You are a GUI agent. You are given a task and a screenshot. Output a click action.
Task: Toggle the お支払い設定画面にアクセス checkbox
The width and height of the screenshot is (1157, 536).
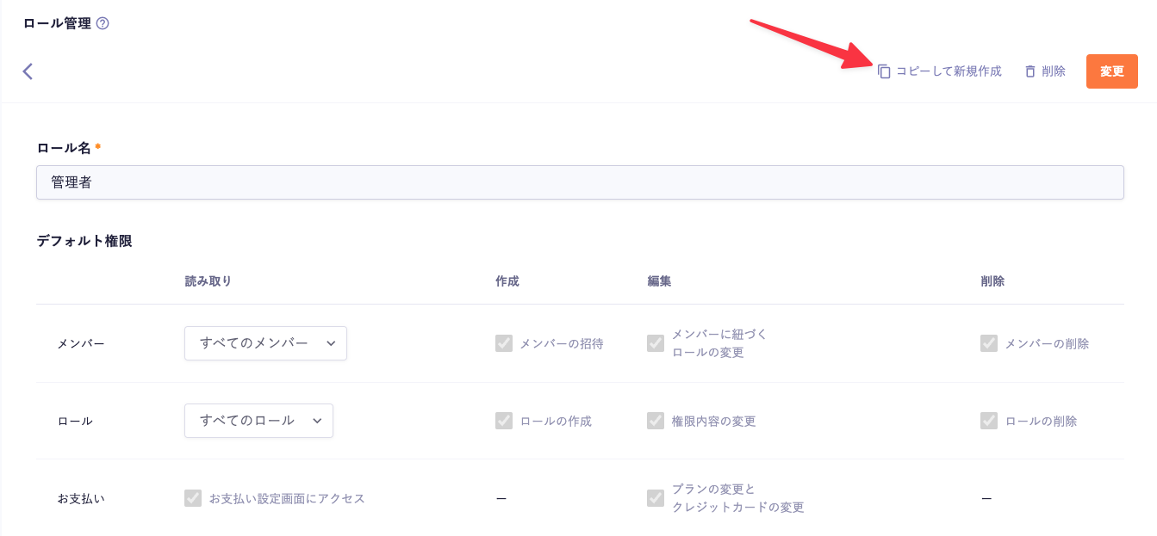pos(193,498)
